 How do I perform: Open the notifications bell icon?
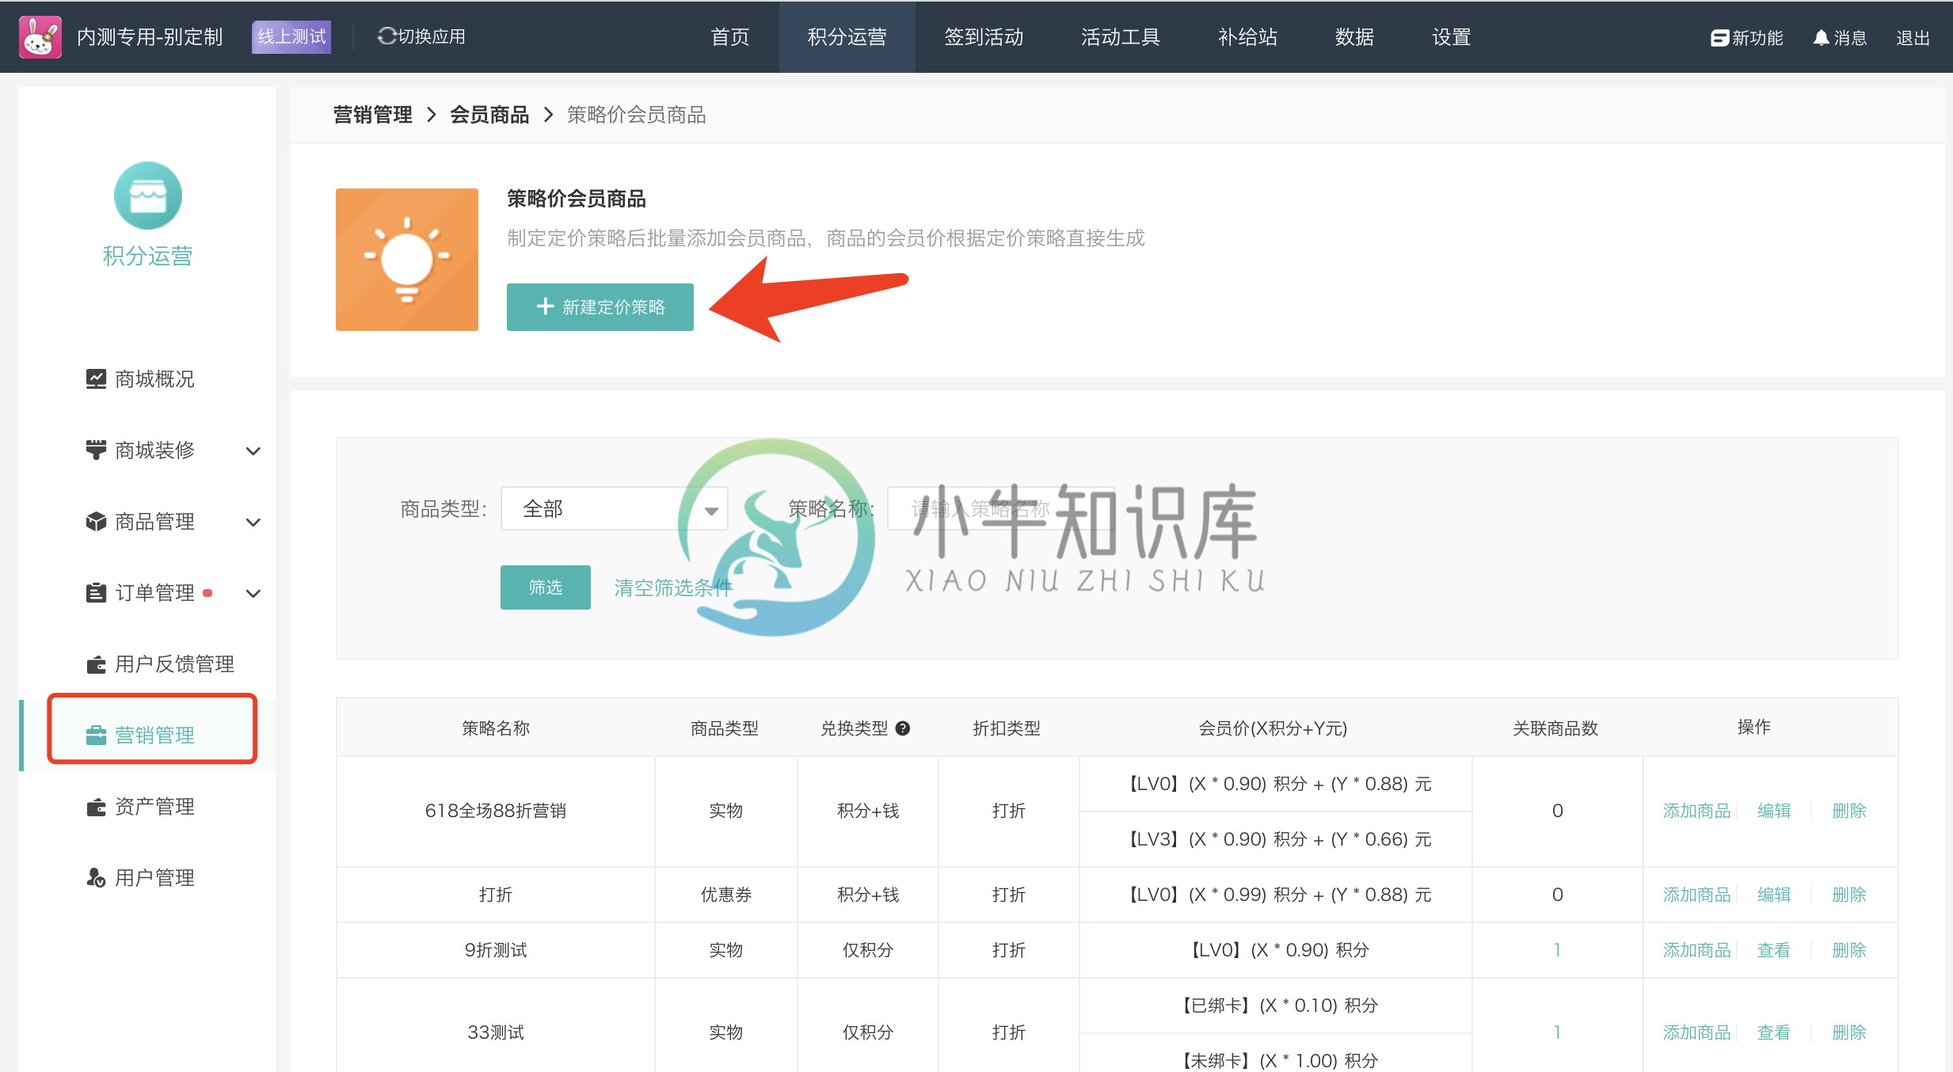pos(1821,37)
